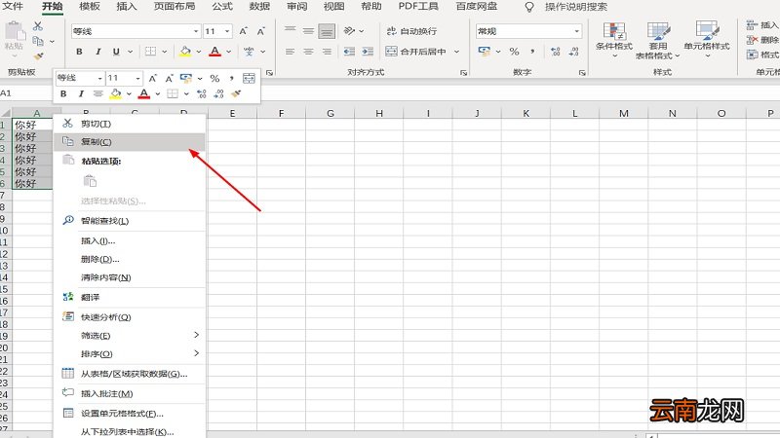Viewport: 780px width, 438px height.
Task: Click ribbon decrease decimal icon
Action: [x=573, y=52]
